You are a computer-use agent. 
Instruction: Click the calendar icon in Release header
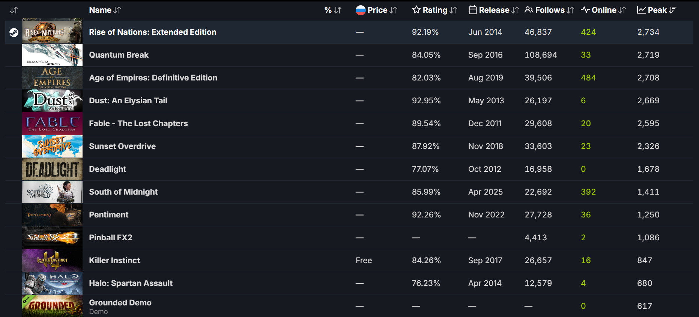click(x=472, y=10)
